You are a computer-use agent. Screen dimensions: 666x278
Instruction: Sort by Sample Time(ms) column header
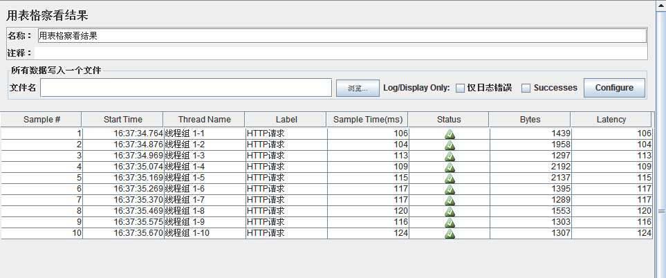click(368, 119)
